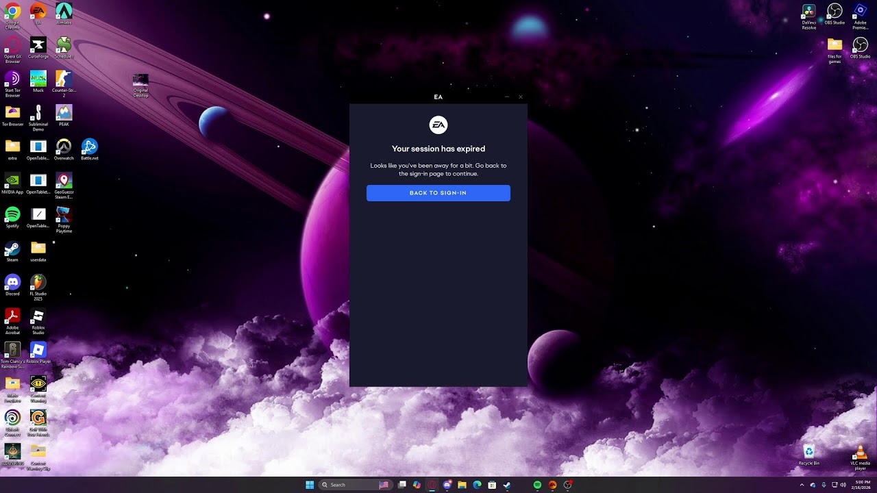
Task: Select the 'files for games' folder
Action: click(x=835, y=51)
